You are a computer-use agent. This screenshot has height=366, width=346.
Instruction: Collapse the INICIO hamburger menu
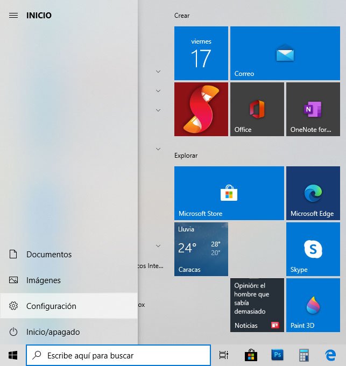[x=13, y=16]
